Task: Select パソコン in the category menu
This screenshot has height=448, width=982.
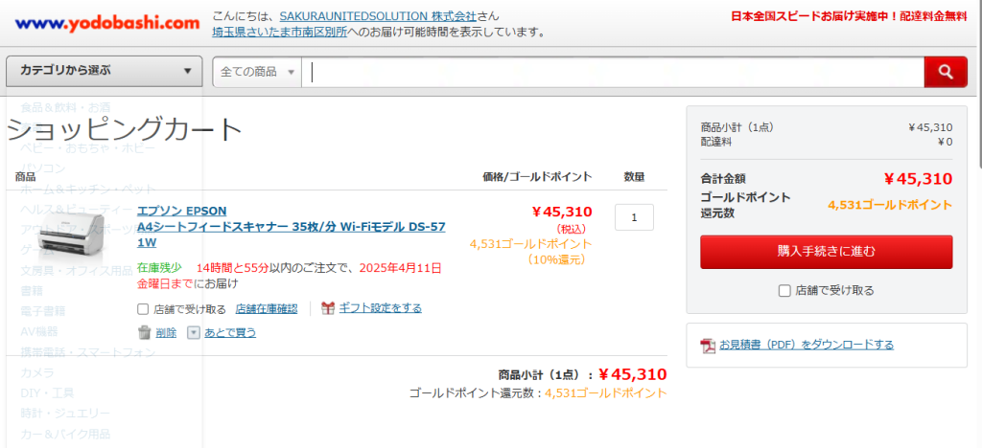Action: click(x=44, y=168)
